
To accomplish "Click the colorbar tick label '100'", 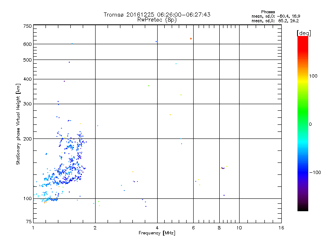I will [313, 76].
